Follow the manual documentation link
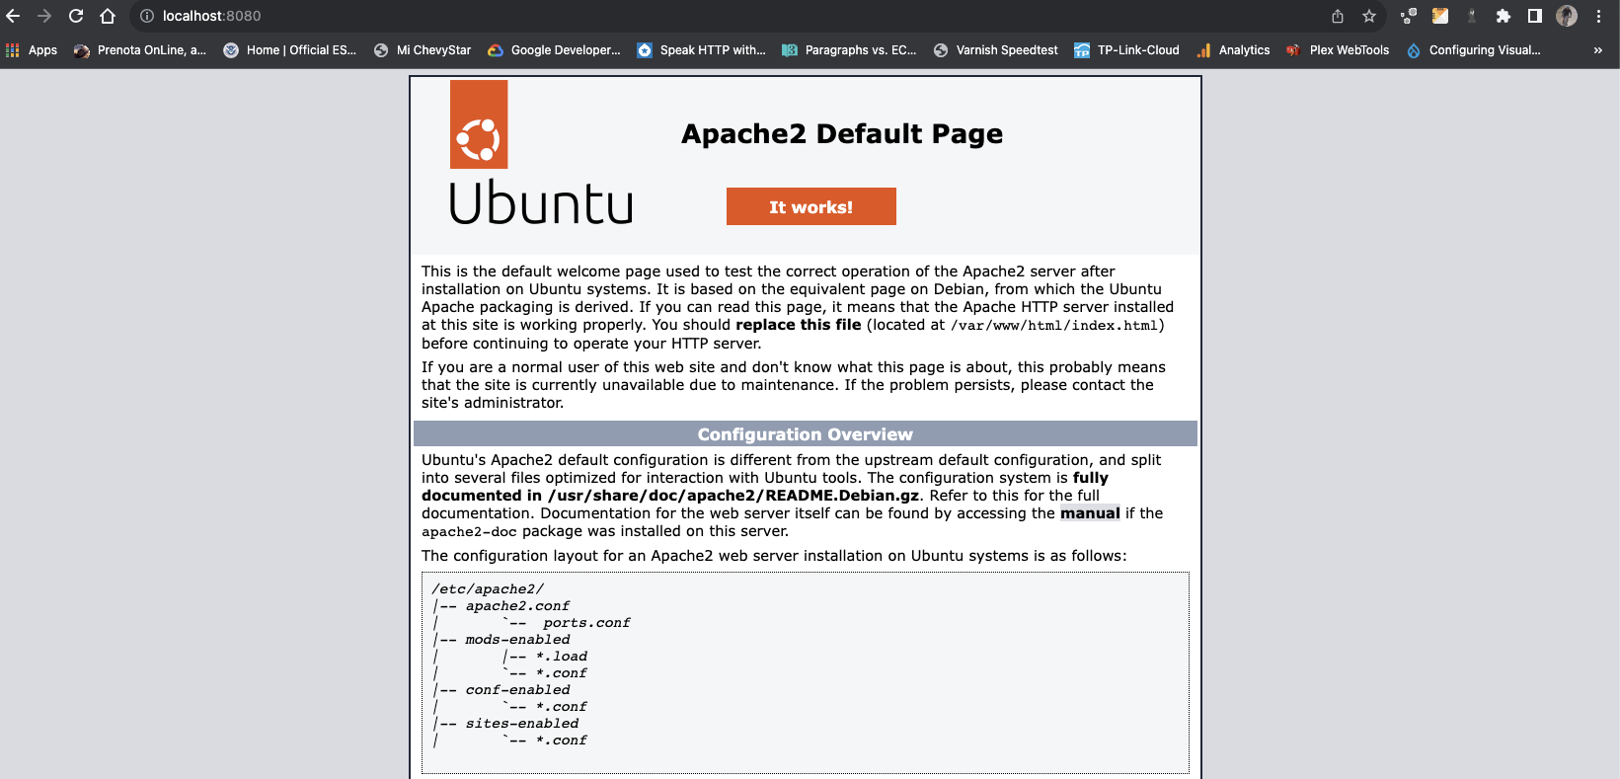The image size is (1620, 779). [1090, 513]
